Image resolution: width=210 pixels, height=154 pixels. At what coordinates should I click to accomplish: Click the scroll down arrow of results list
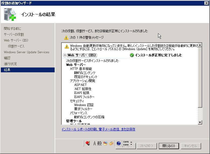click(x=200, y=122)
